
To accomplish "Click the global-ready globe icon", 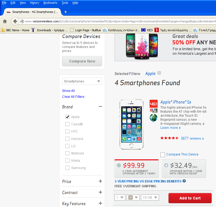I will (x=153, y=118).
